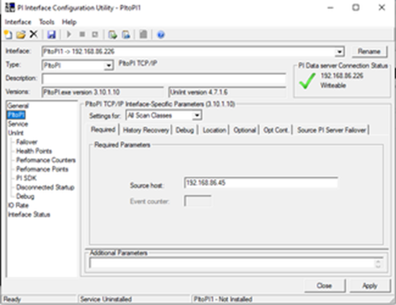Click the Delete (X) toolbar icon

tap(34, 34)
